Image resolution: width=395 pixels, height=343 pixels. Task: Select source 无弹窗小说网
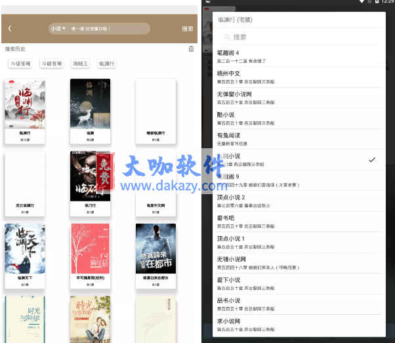tap(299, 98)
